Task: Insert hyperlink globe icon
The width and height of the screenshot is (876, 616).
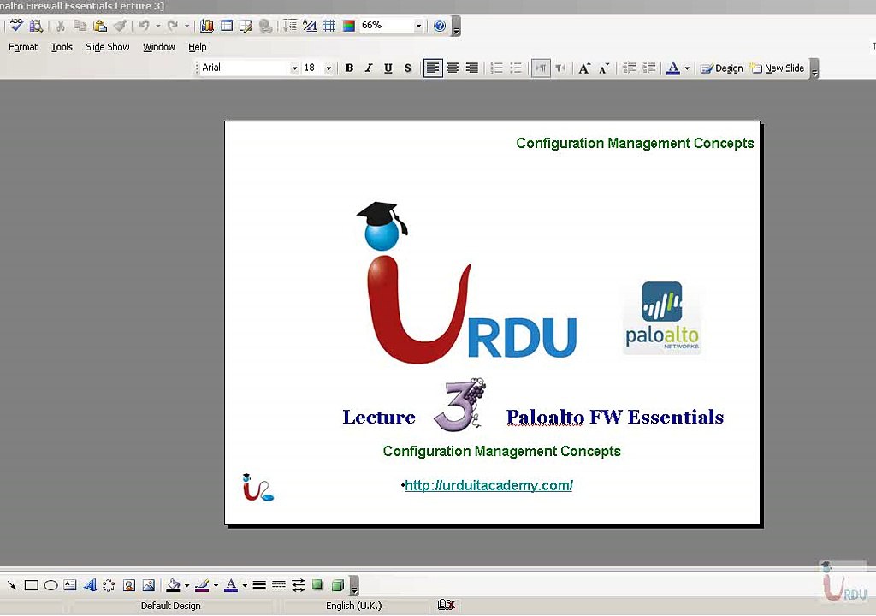Action: [265, 26]
